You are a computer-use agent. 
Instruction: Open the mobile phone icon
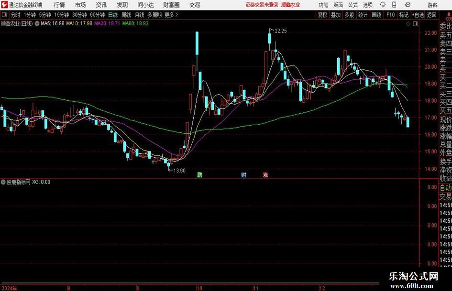[394, 5]
